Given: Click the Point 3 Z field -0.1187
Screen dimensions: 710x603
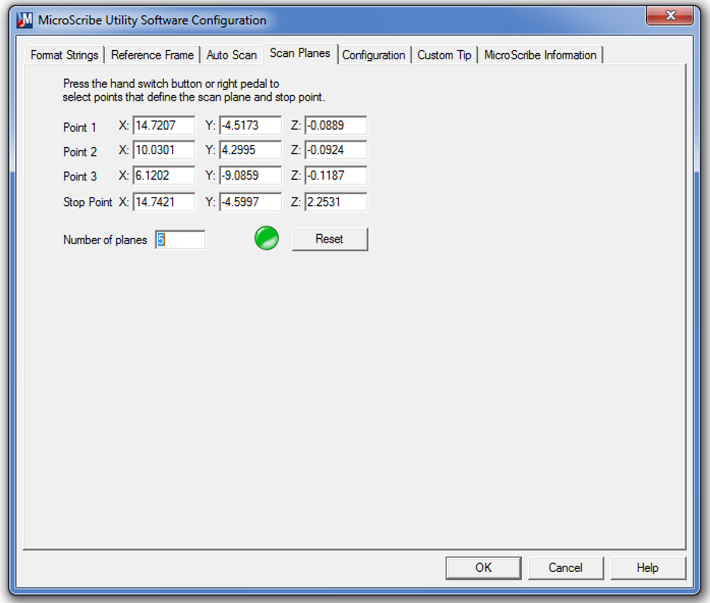Looking at the screenshot, I should click(x=336, y=176).
